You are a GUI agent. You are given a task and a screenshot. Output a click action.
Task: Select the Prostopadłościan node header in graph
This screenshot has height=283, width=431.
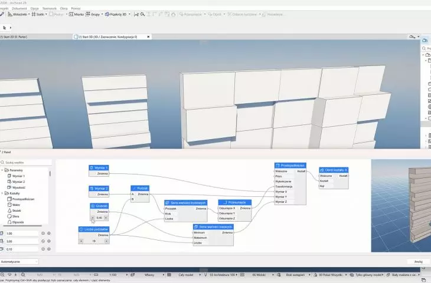[290, 166]
